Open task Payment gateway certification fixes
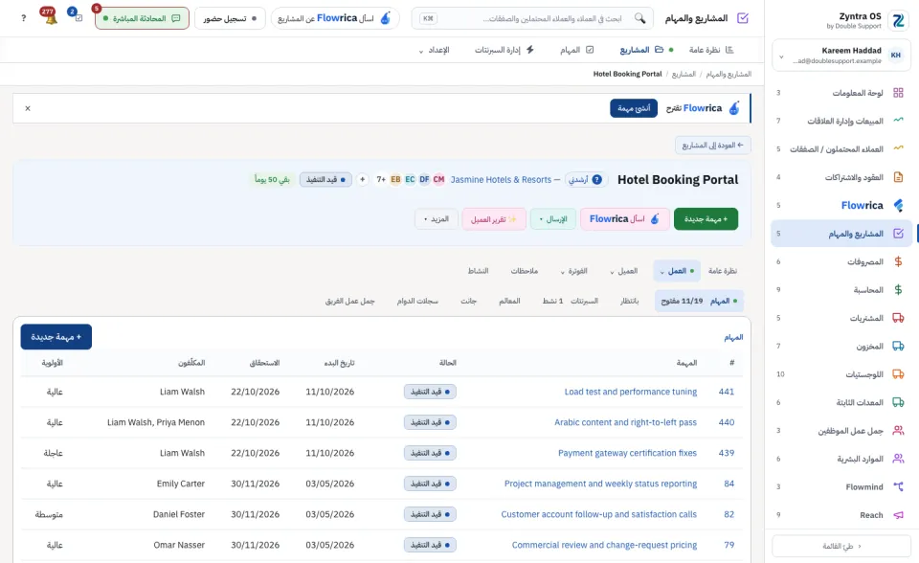 click(627, 453)
